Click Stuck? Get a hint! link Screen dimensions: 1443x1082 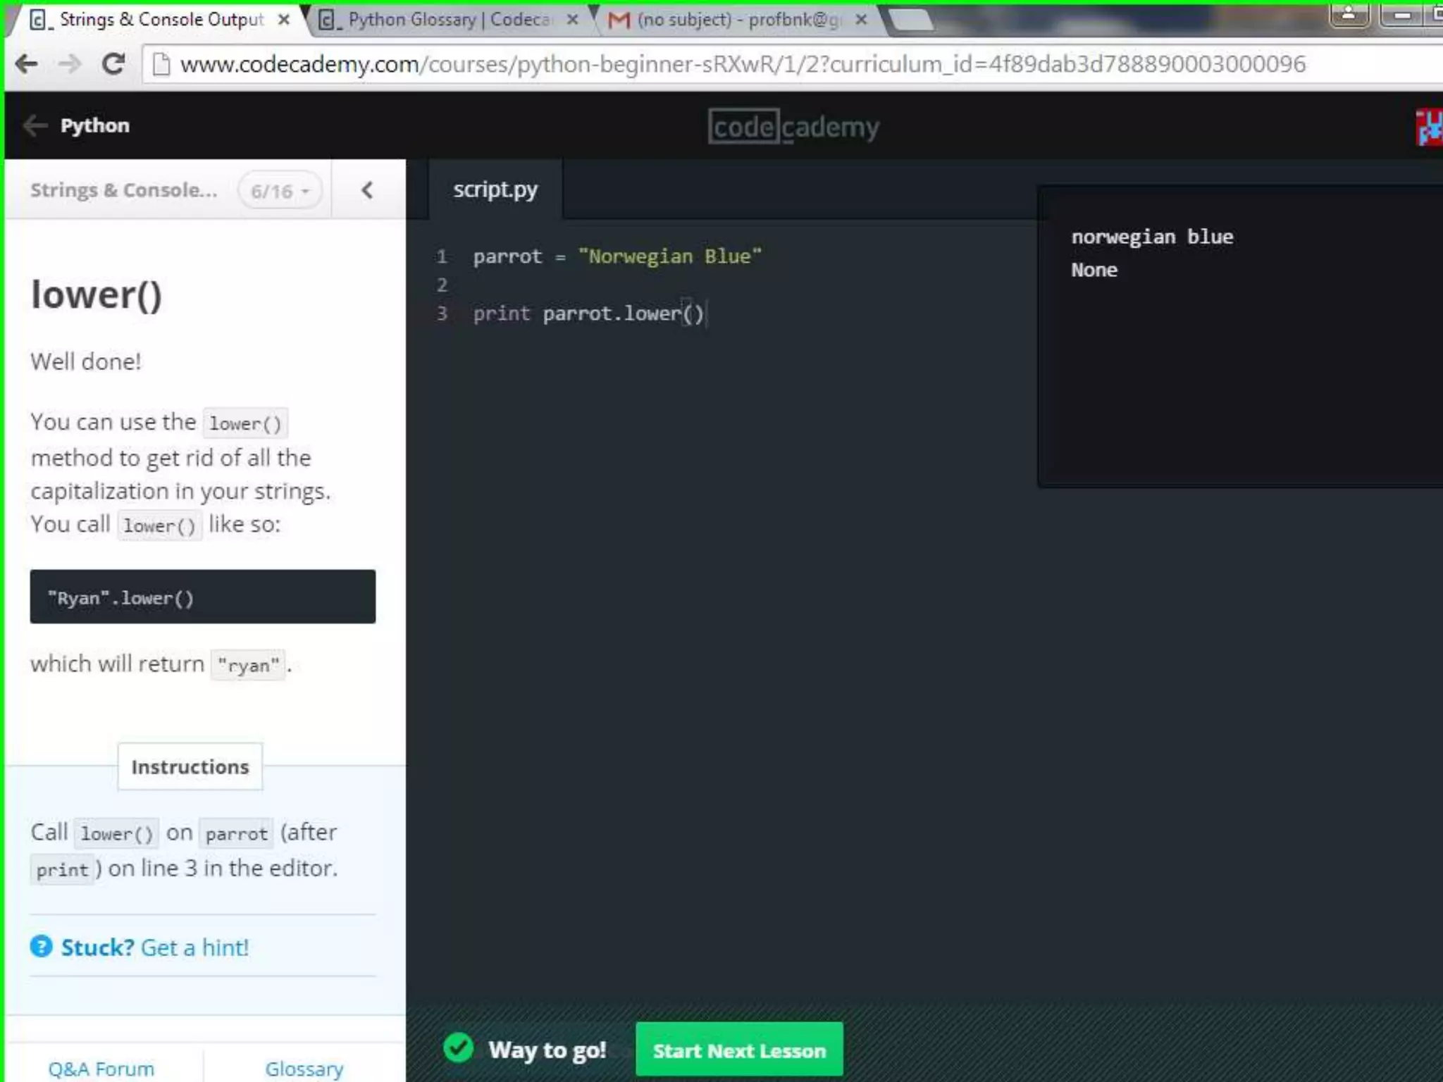[x=154, y=947]
